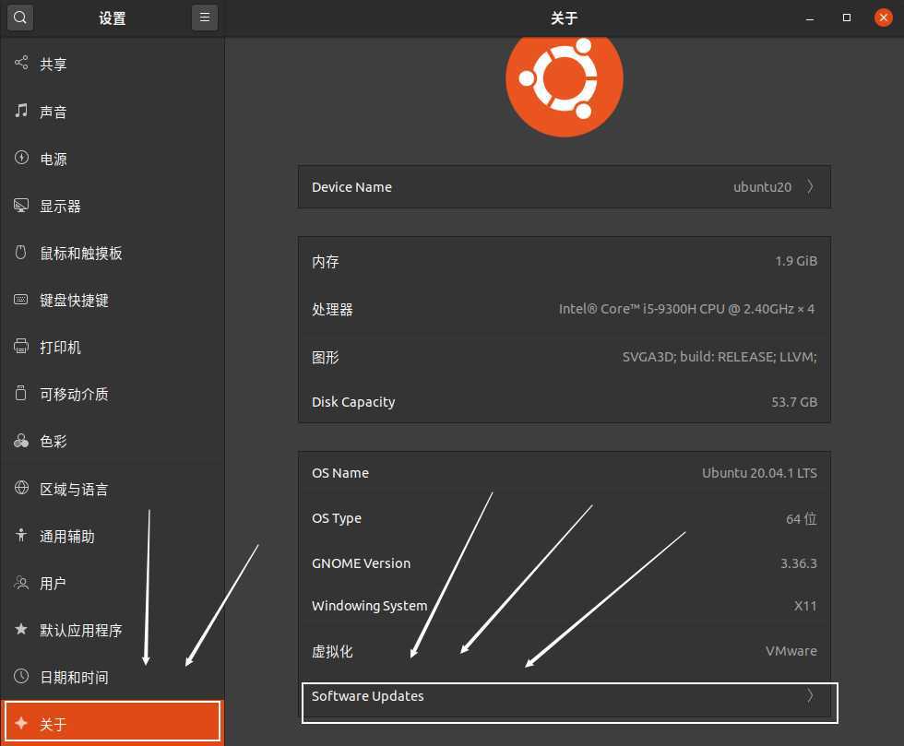904x746 pixels.
Task: Click the mouse icon beside 鼠标和触摸板
Action: [21, 253]
